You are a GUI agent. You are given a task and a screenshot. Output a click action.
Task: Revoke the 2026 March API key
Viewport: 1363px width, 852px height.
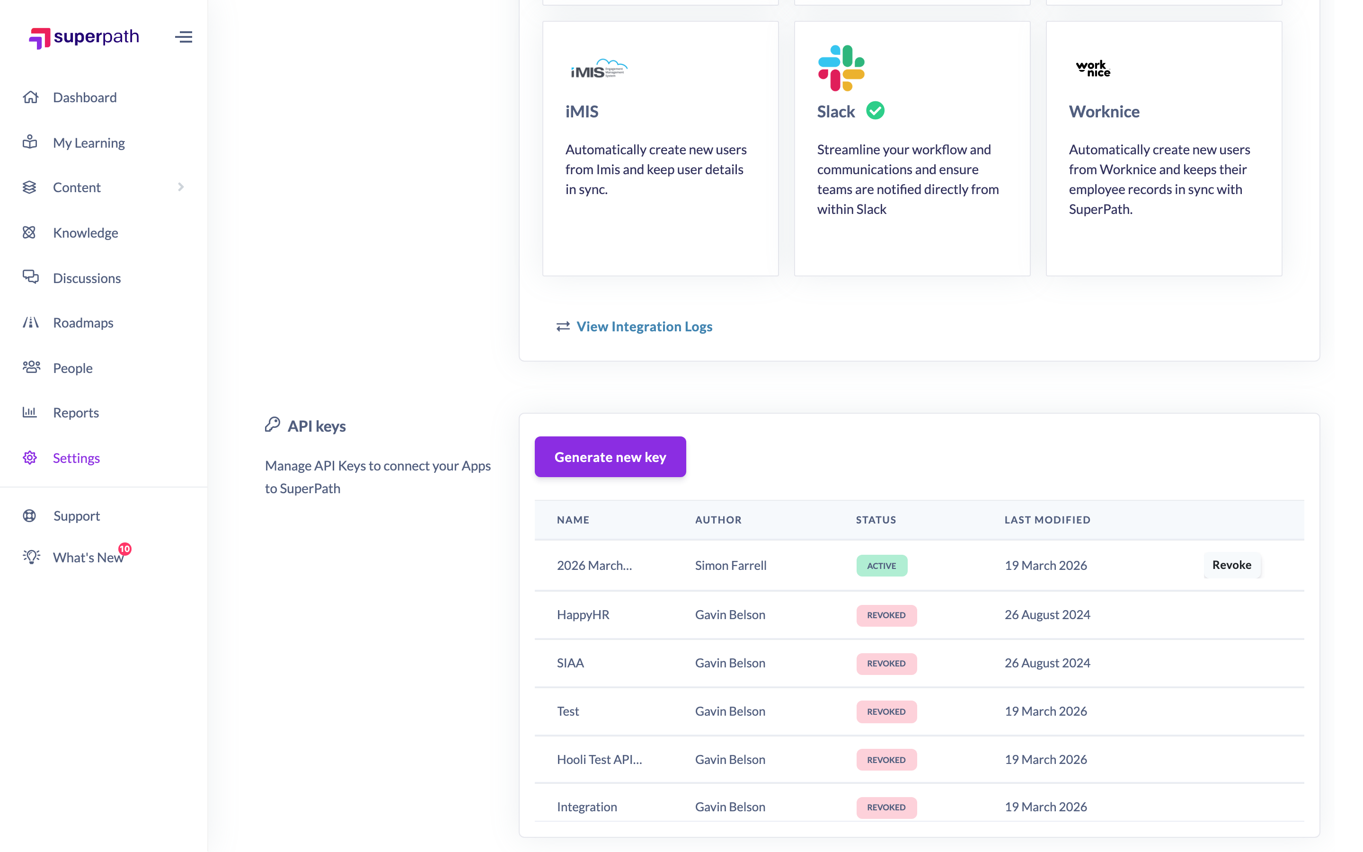pos(1232,565)
